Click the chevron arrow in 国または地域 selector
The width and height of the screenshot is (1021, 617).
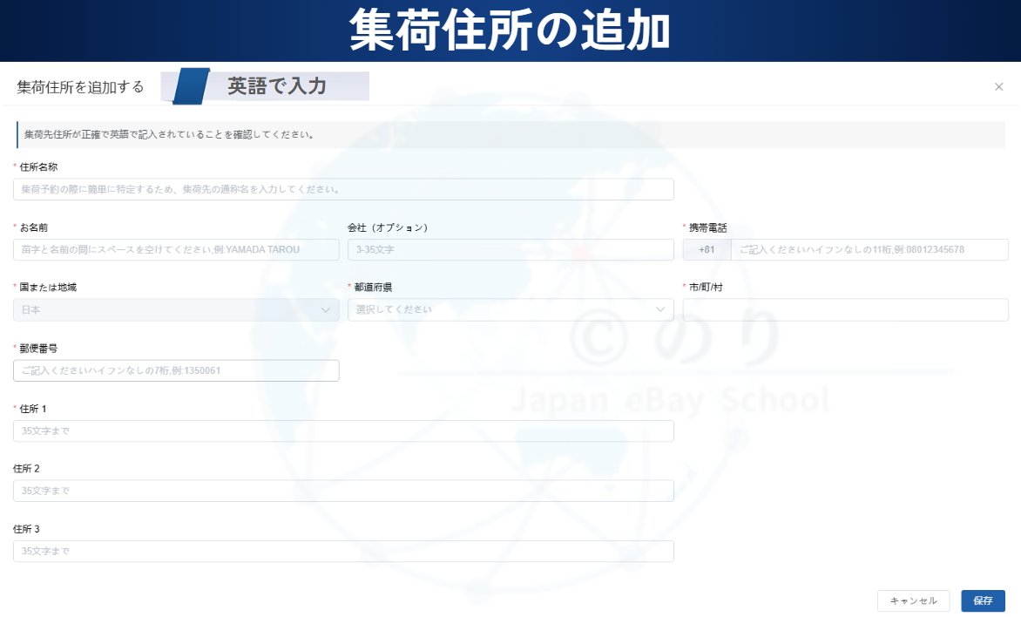[326, 309]
